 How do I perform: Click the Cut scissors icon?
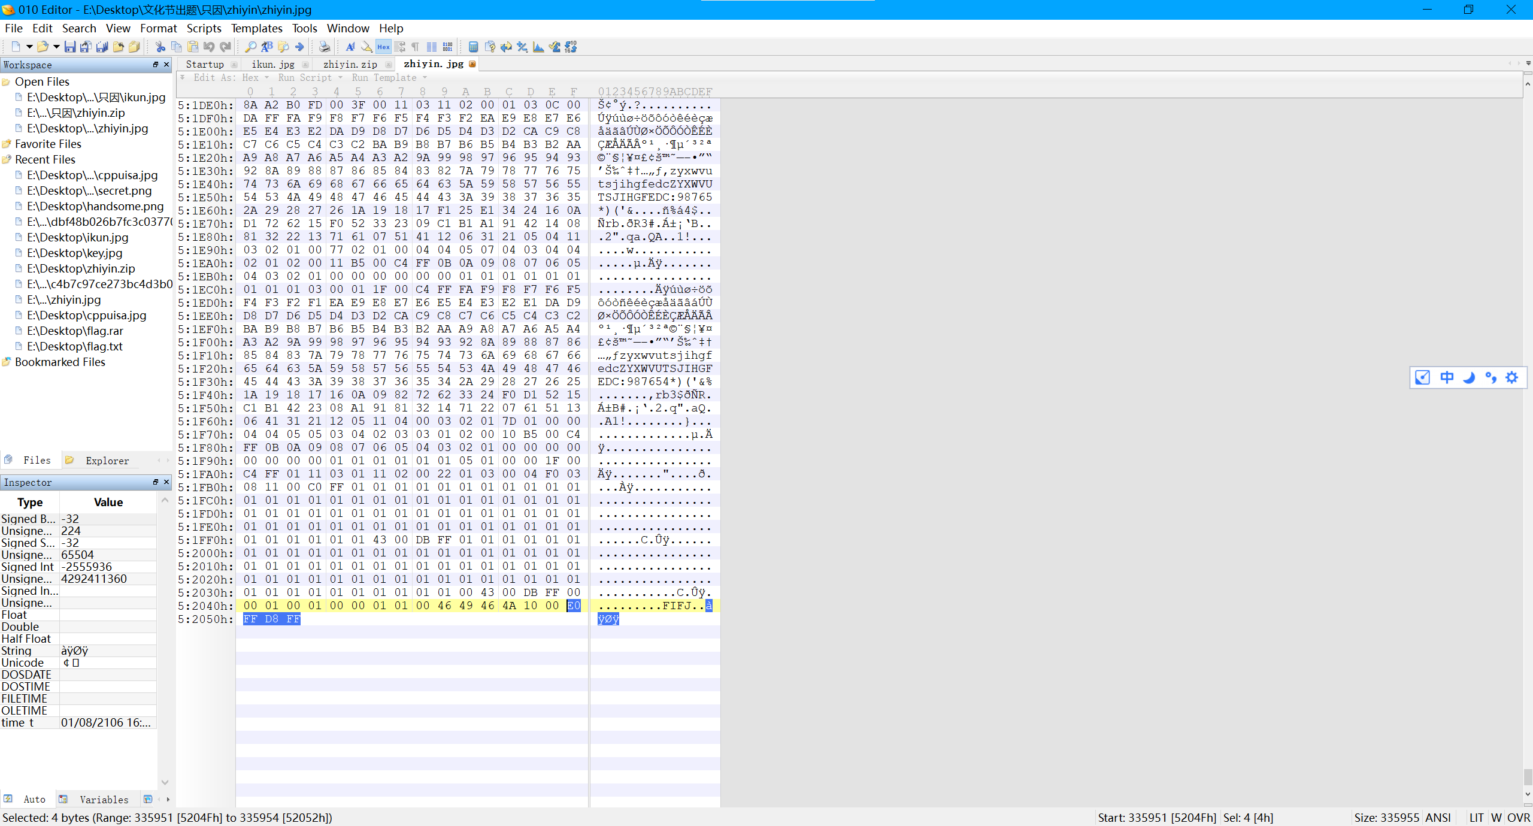click(x=160, y=47)
